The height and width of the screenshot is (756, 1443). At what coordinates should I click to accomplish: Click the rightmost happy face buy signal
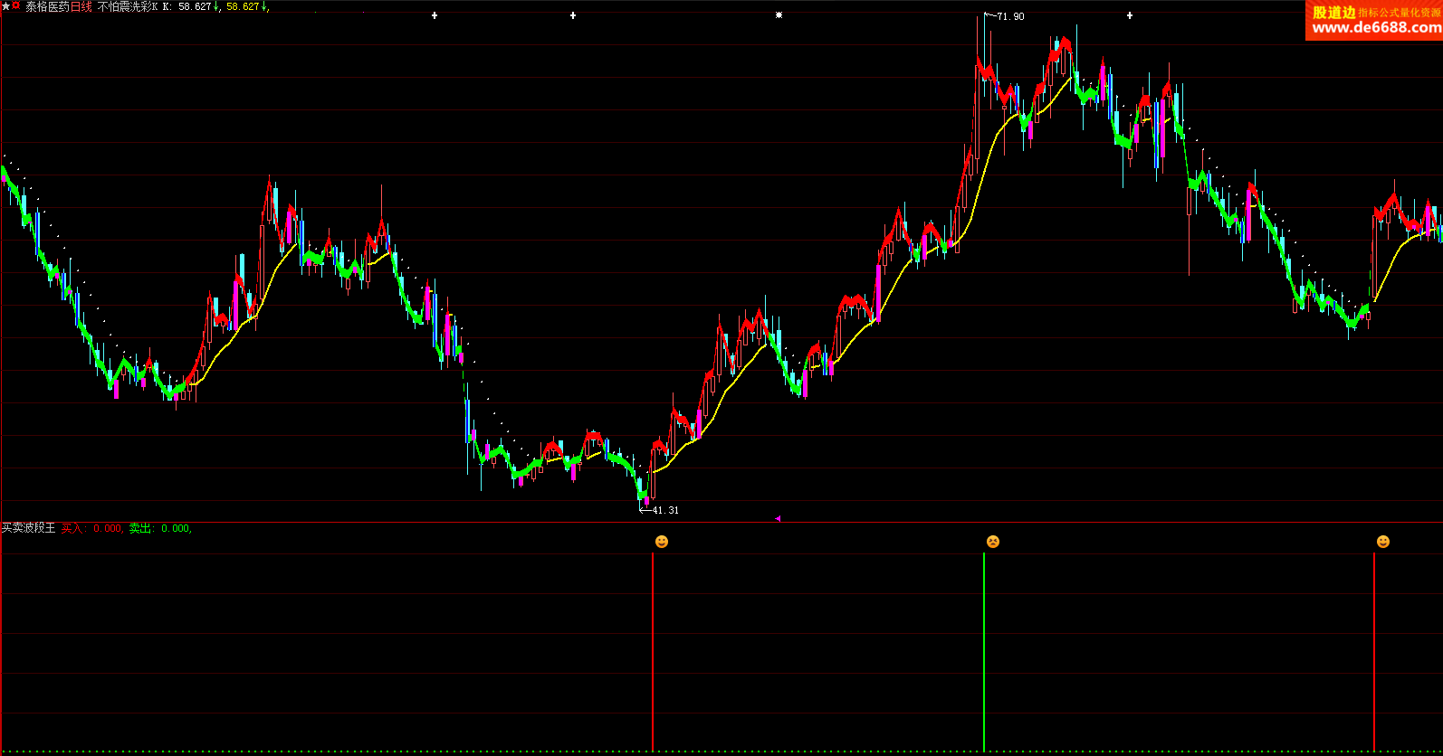tap(1382, 542)
